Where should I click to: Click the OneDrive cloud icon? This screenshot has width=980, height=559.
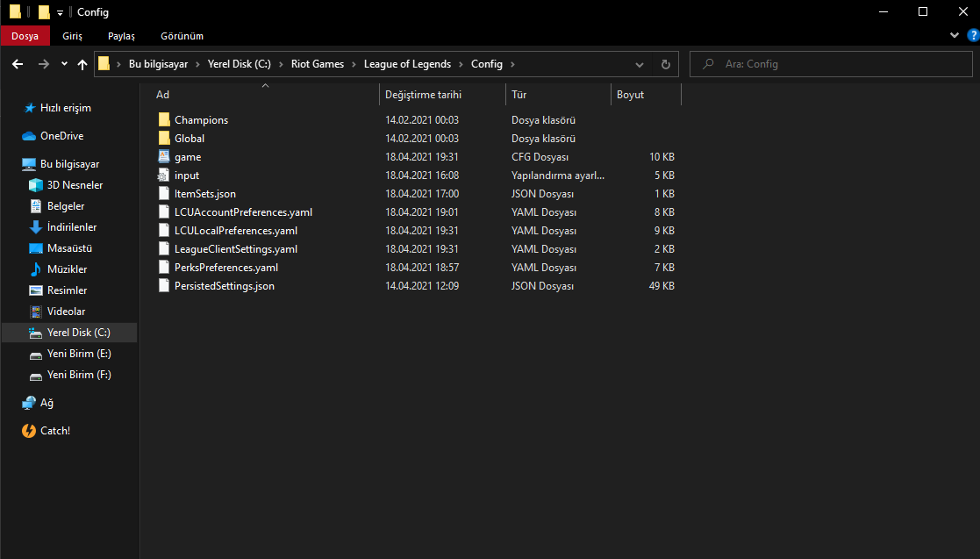coord(29,136)
